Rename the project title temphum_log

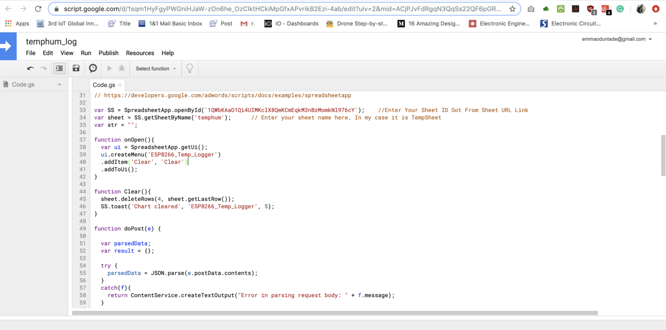51,42
